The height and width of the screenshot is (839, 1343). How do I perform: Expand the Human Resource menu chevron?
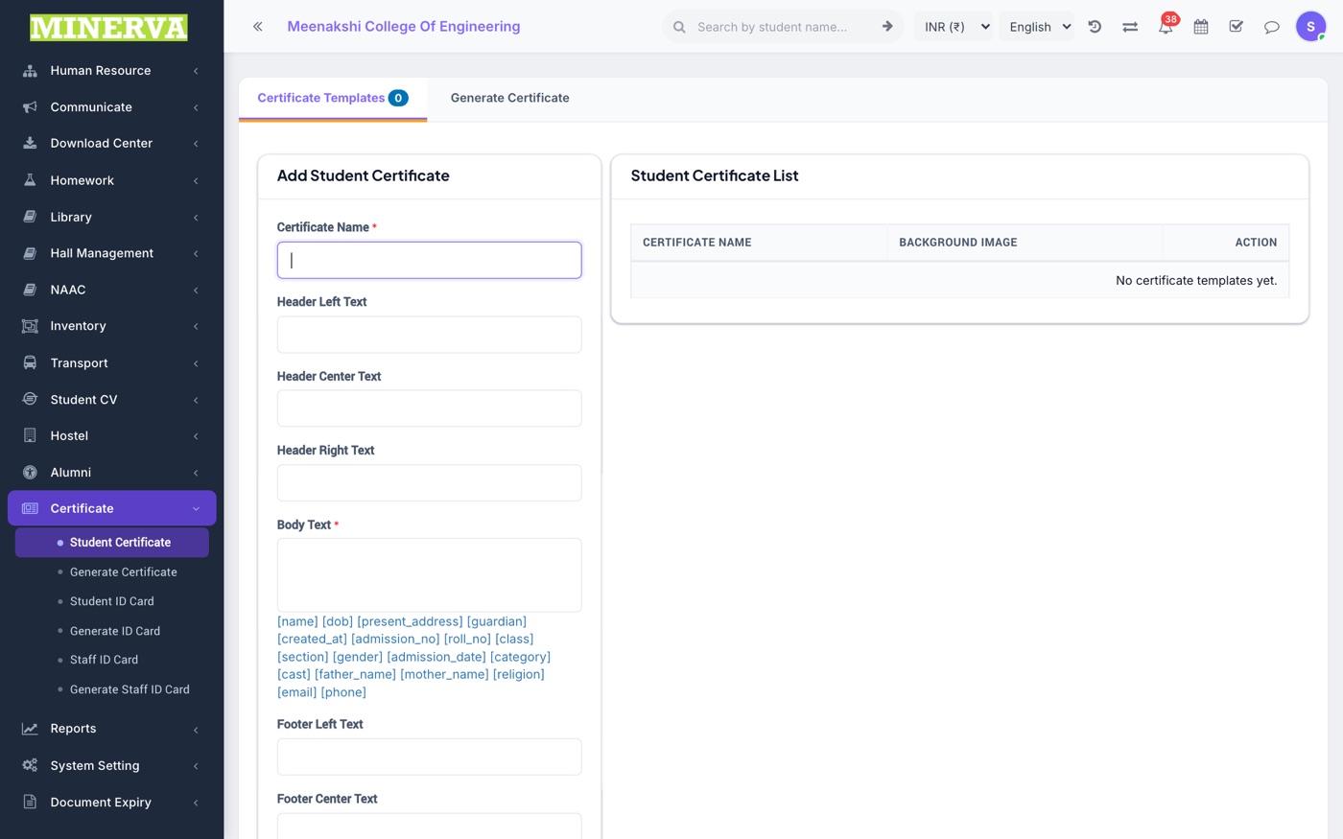(x=196, y=71)
